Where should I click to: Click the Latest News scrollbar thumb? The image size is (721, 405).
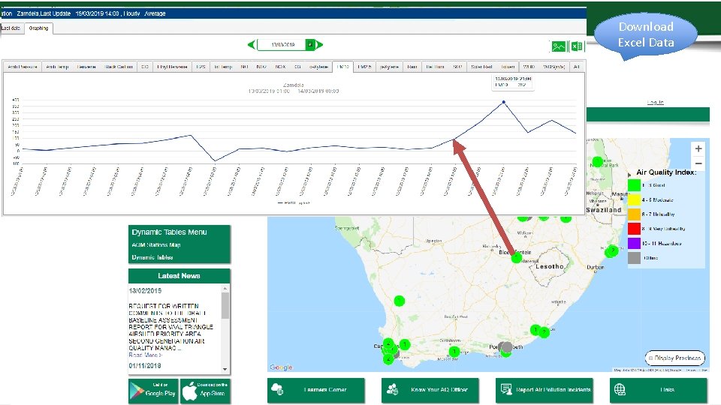tap(225, 305)
